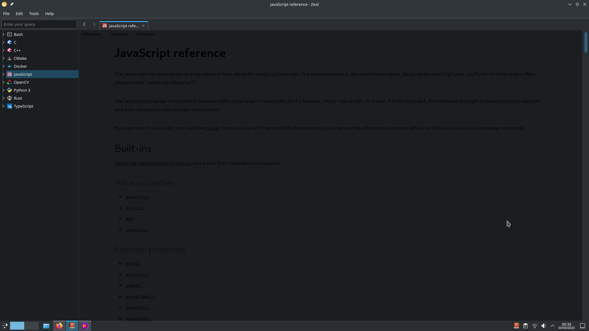This screenshot has height=331, width=589.
Task: Expand the Docker docset tree
Action: click(3, 66)
